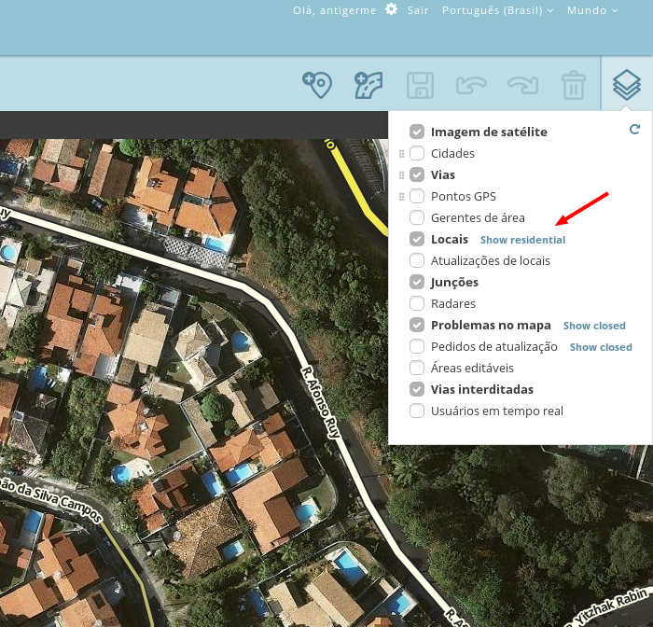Click the redo arrow icon
The width and height of the screenshot is (653, 627).
[x=522, y=85]
